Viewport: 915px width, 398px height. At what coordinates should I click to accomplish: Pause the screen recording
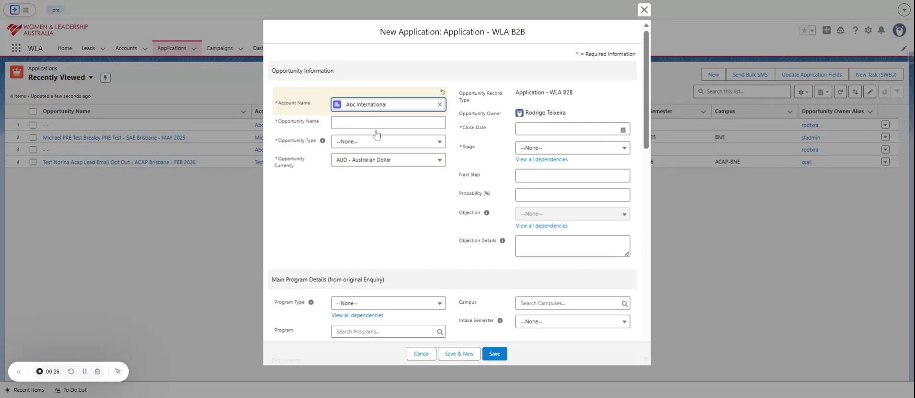tap(84, 372)
